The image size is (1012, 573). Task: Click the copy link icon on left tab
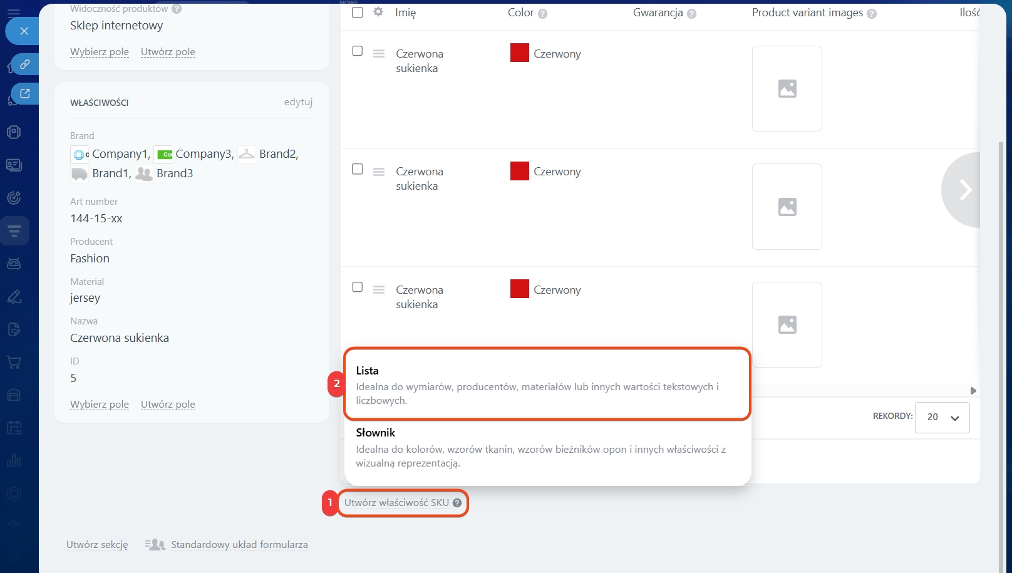pos(25,64)
